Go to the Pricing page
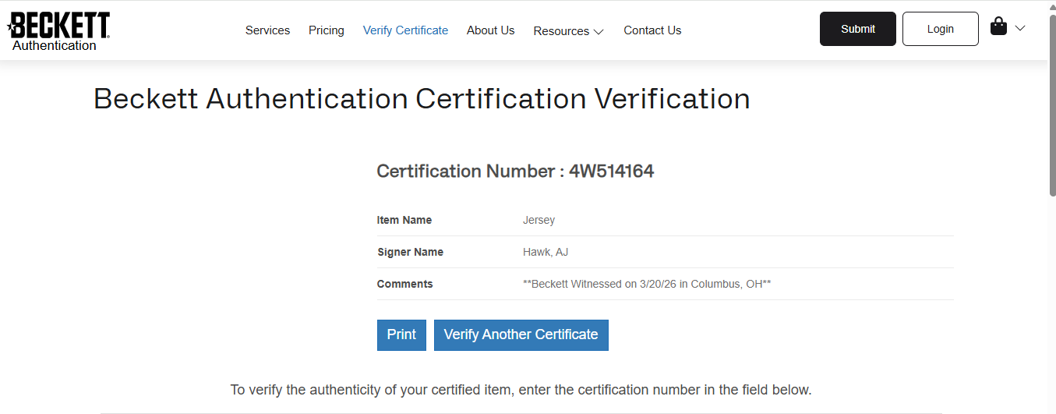The height and width of the screenshot is (414, 1056). 327,30
